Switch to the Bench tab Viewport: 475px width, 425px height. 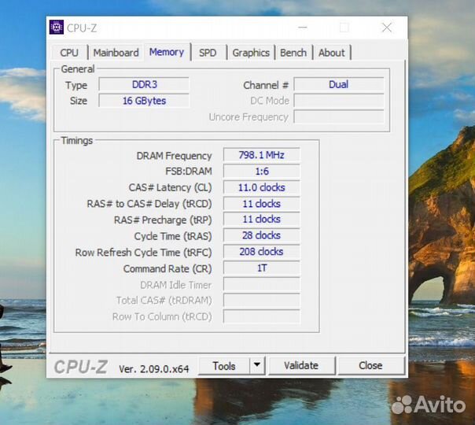point(293,53)
